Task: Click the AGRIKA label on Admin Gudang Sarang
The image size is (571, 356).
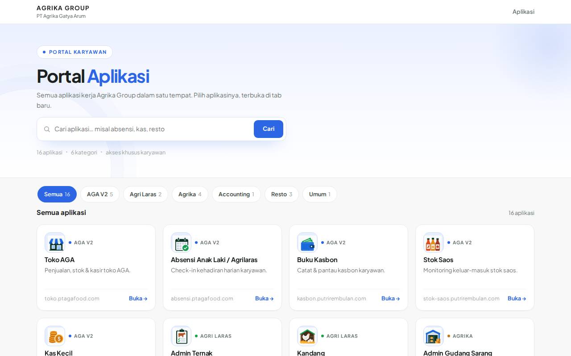Action: (x=463, y=336)
